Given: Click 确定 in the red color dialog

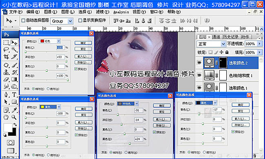Looking at the screenshot, I should (x=83, y=43).
